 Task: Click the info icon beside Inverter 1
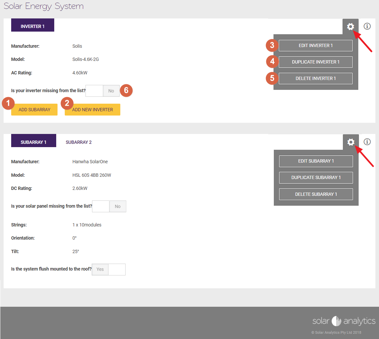[367, 26]
